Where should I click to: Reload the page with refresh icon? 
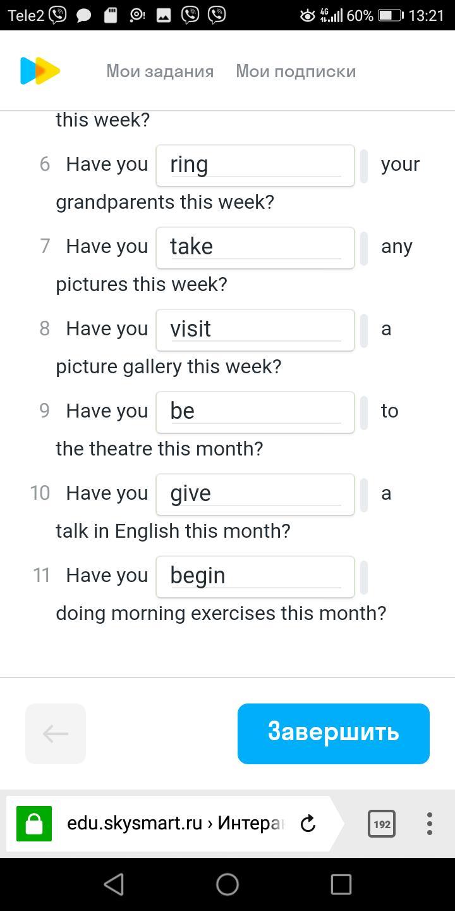308,824
